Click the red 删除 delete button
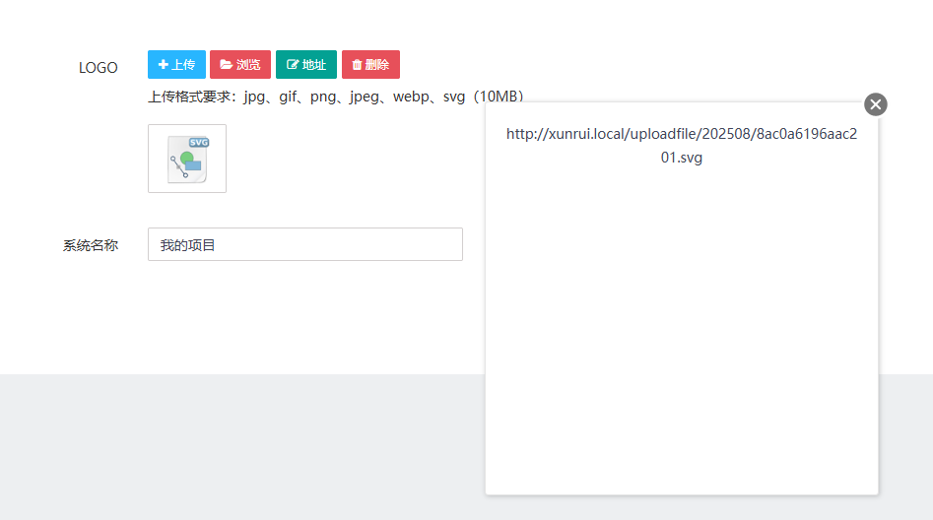 [370, 64]
